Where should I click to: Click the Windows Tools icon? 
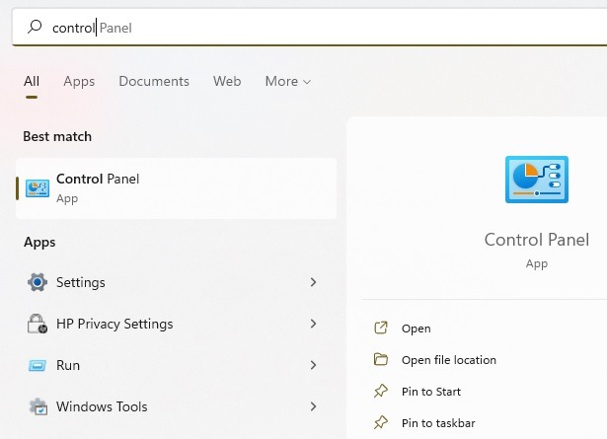click(x=38, y=406)
